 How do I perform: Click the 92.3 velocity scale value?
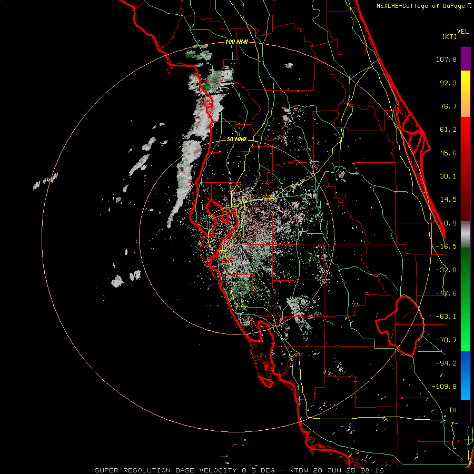[x=448, y=83]
